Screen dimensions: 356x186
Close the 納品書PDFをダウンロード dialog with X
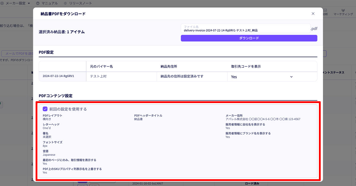[x=313, y=14]
